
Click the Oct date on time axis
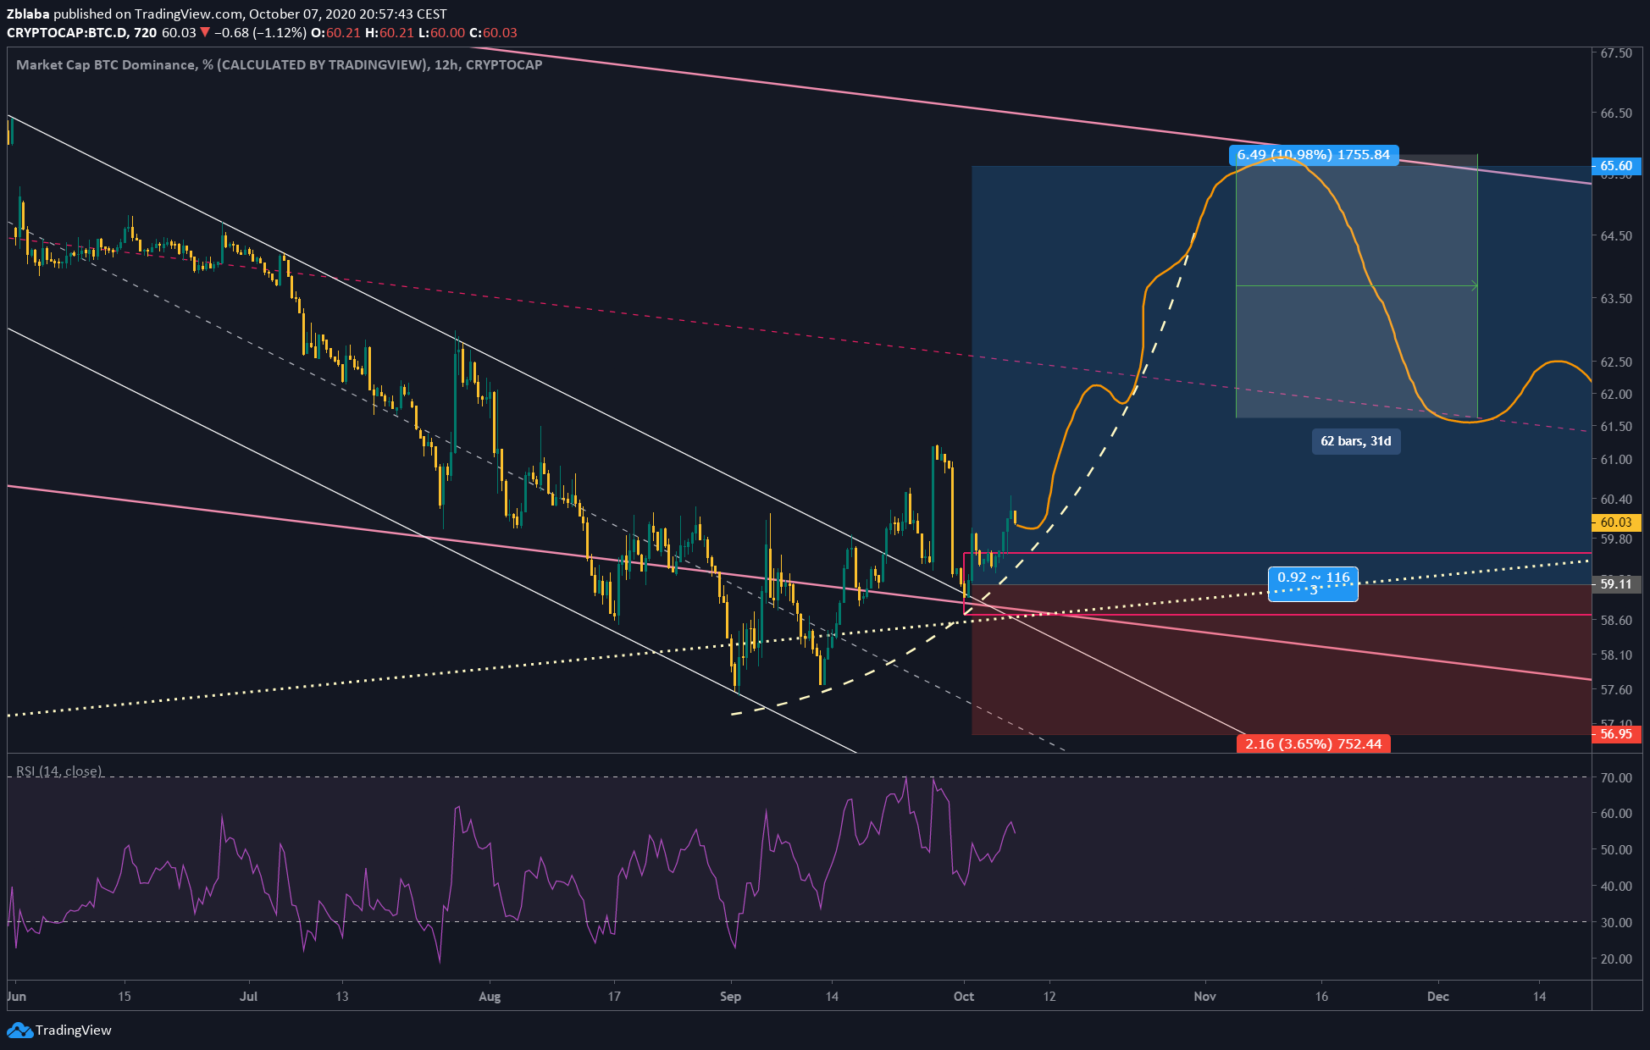click(x=964, y=997)
